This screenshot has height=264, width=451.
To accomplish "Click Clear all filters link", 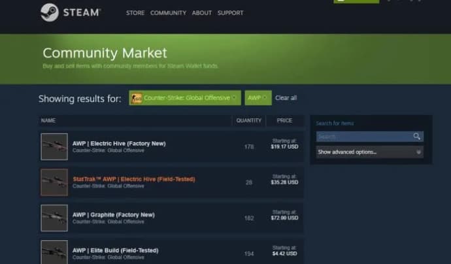I will coord(286,98).
